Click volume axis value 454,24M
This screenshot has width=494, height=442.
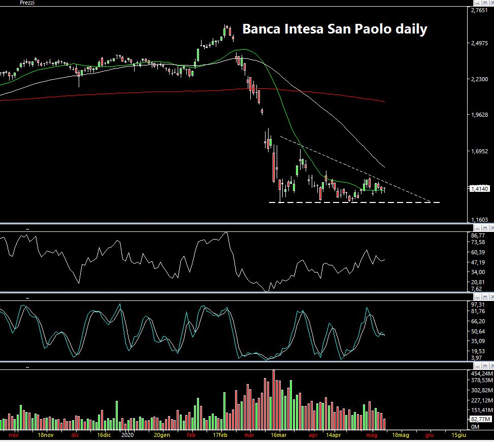[482, 373]
